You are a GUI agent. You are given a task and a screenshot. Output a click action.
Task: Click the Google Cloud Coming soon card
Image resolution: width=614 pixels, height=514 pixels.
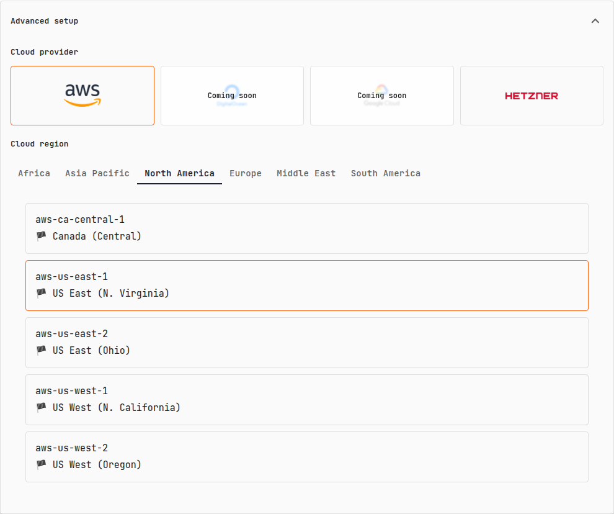click(382, 96)
